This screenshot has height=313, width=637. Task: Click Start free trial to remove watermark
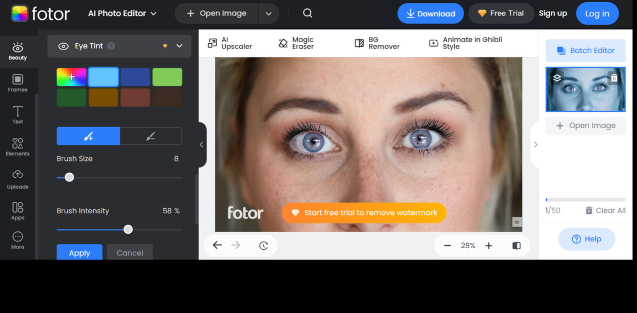click(x=364, y=213)
